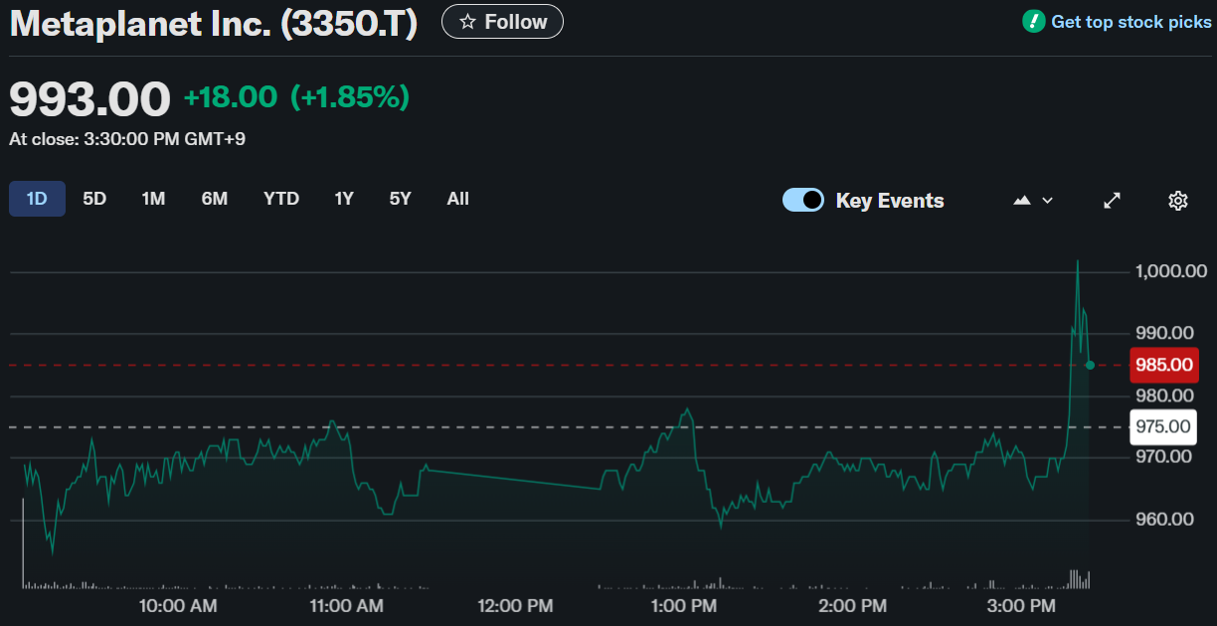The image size is (1217, 626).
Task: Click the 993.00 closing price
Action: (x=90, y=98)
